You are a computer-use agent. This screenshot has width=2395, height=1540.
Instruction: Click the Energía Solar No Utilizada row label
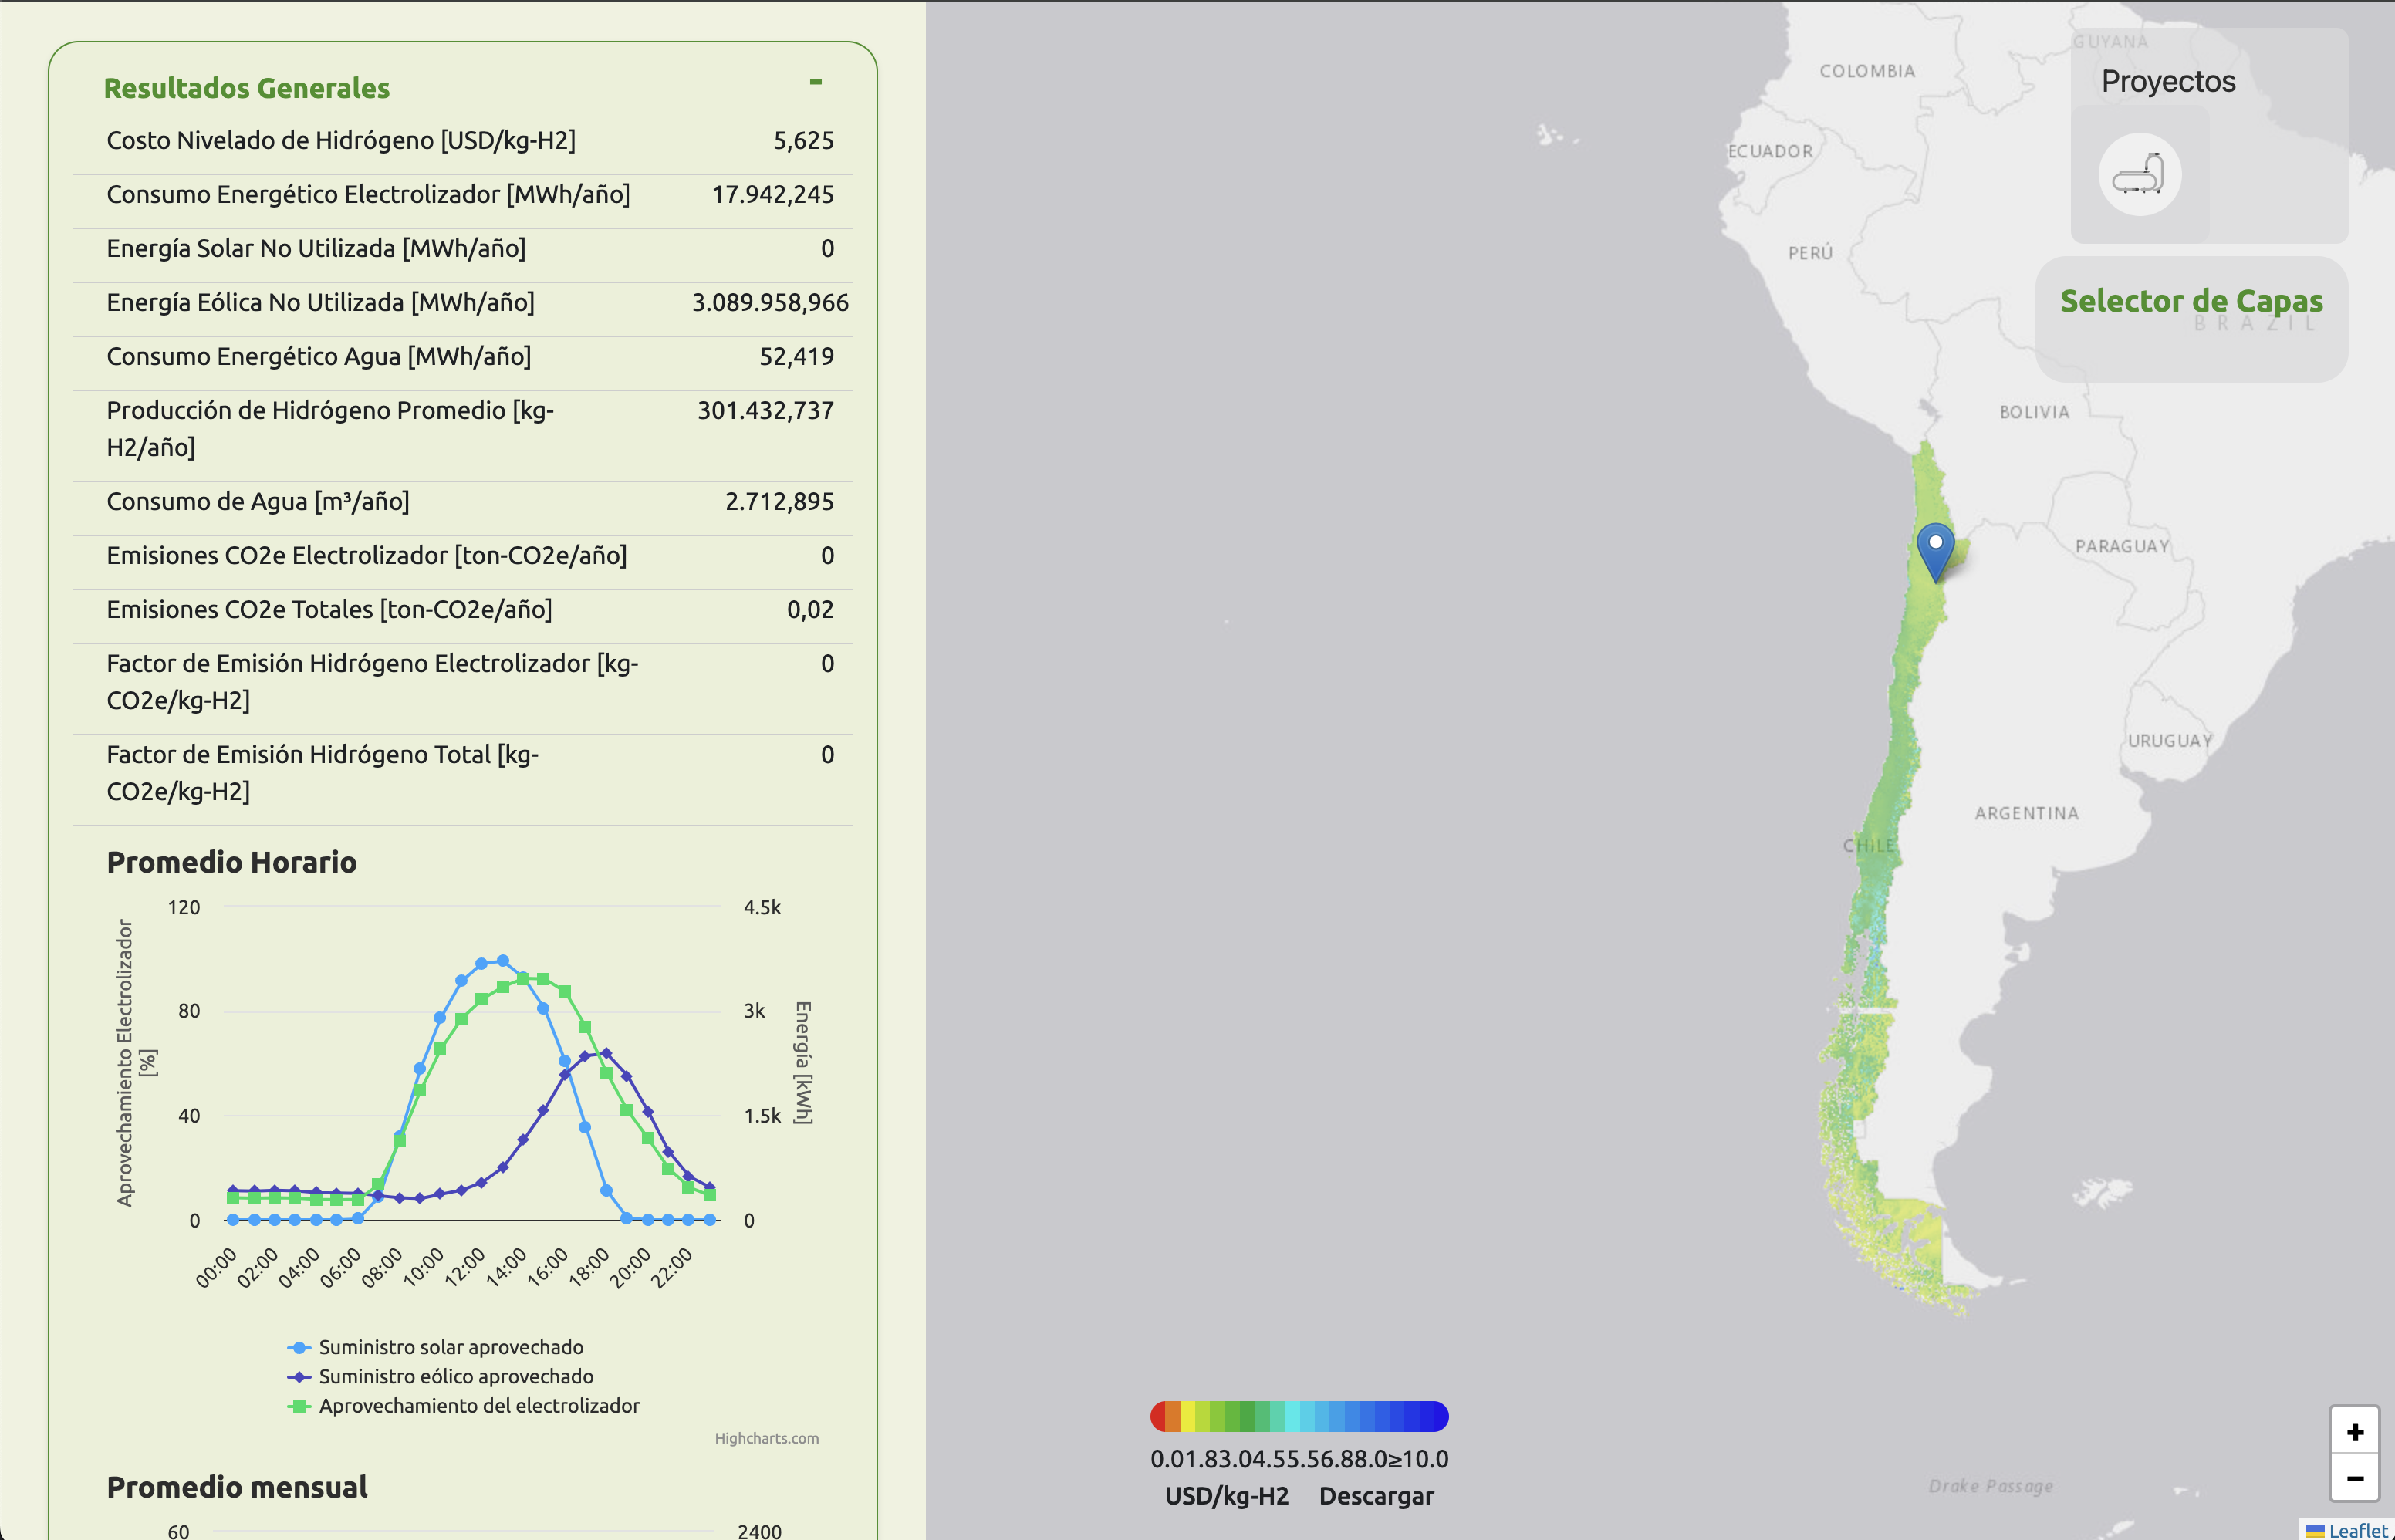click(x=316, y=249)
